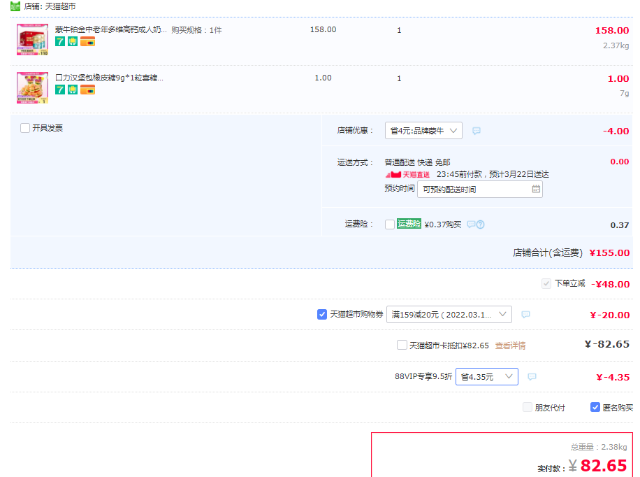
Task: Click the 店铺合计 ¥155.00 subtotal text
Action: coord(571,253)
